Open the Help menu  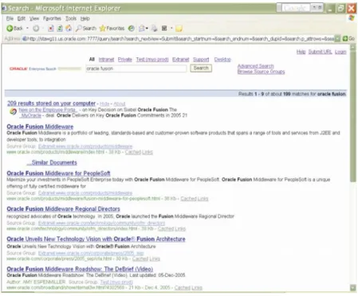(85, 18)
